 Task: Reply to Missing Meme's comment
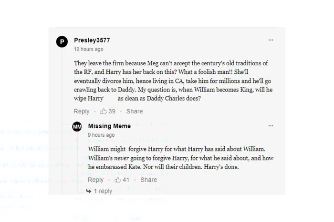96,180
